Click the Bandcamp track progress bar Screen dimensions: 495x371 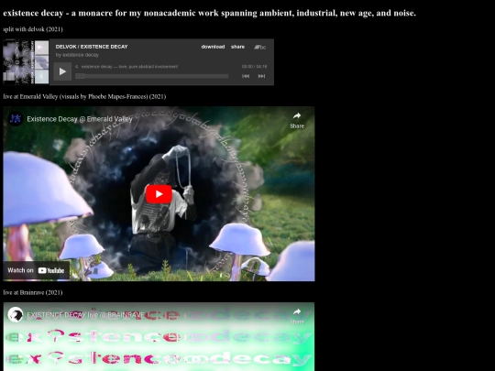151,76
